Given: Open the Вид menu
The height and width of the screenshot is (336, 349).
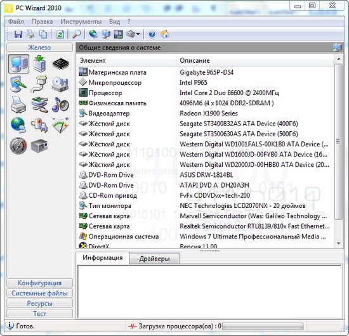Looking at the screenshot, I should (115, 22).
